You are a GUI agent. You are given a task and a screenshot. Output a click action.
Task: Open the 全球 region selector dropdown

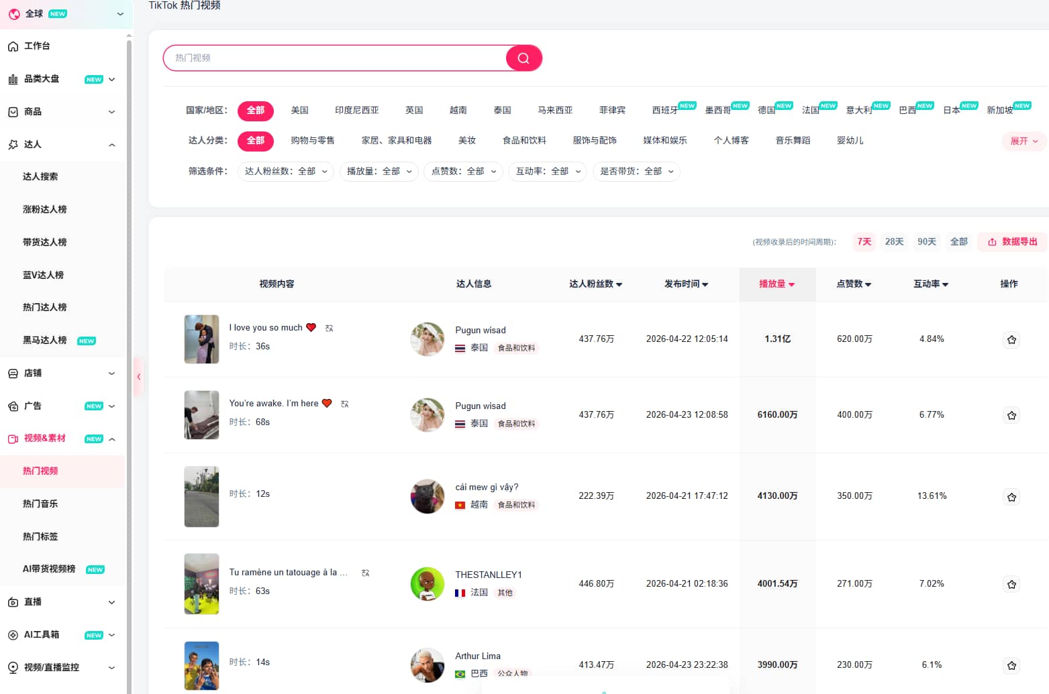pyautogui.click(x=66, y=13)
